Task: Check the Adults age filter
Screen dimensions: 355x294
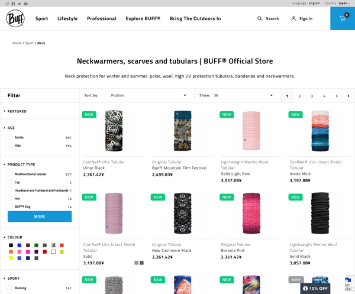Action: coord(9,137)
